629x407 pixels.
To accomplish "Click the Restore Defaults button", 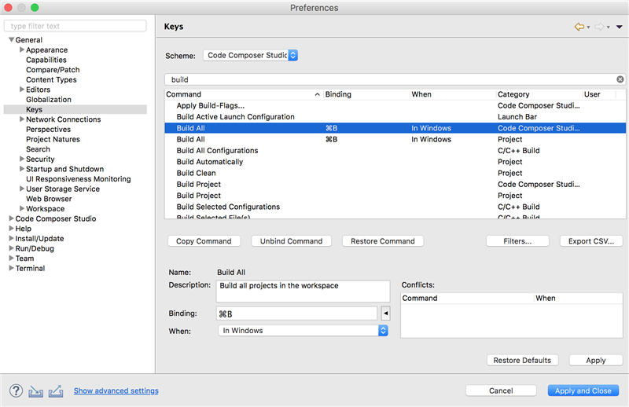I will tap(522, 360).
